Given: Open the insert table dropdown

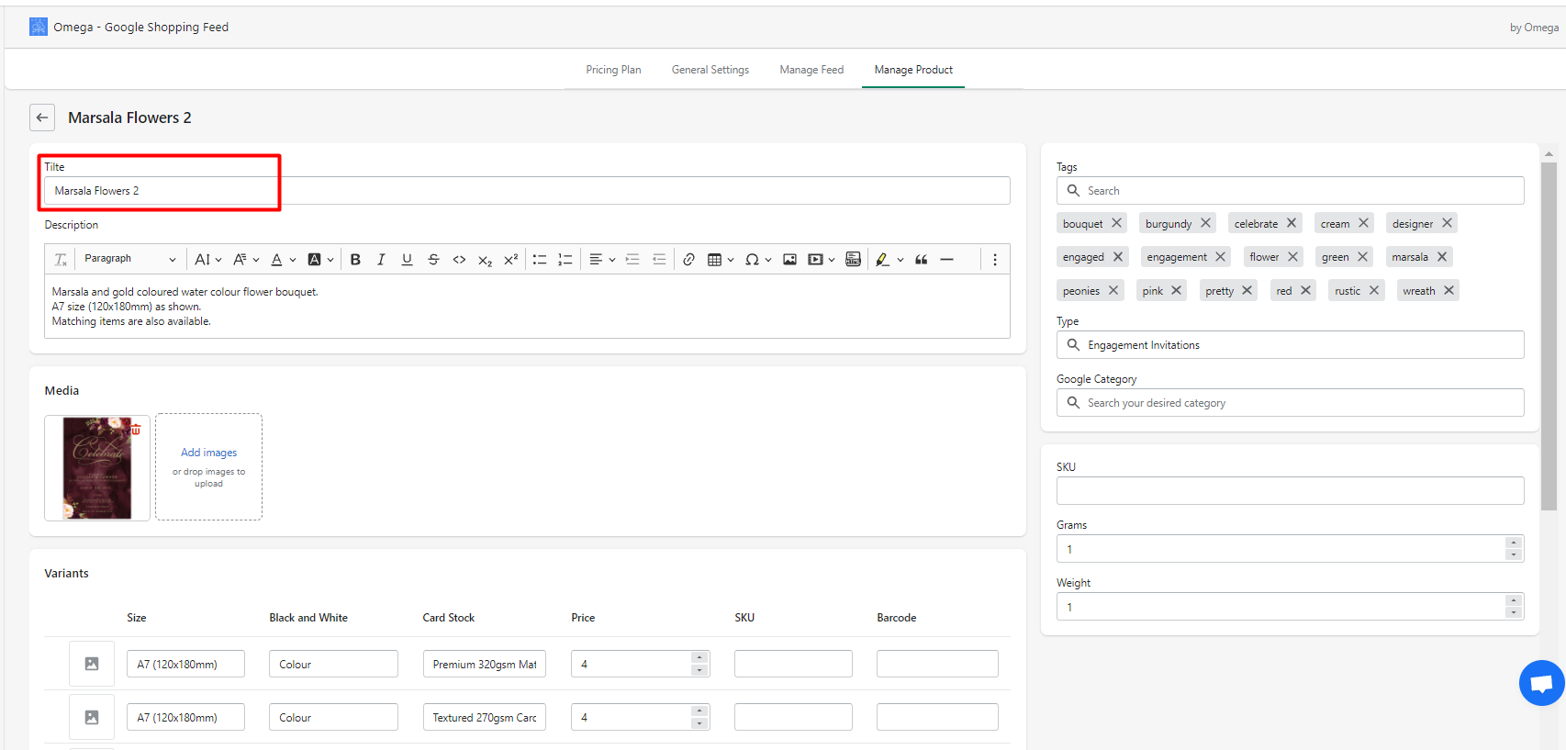Looking at the screenshot, I should [x=721, y=260].
